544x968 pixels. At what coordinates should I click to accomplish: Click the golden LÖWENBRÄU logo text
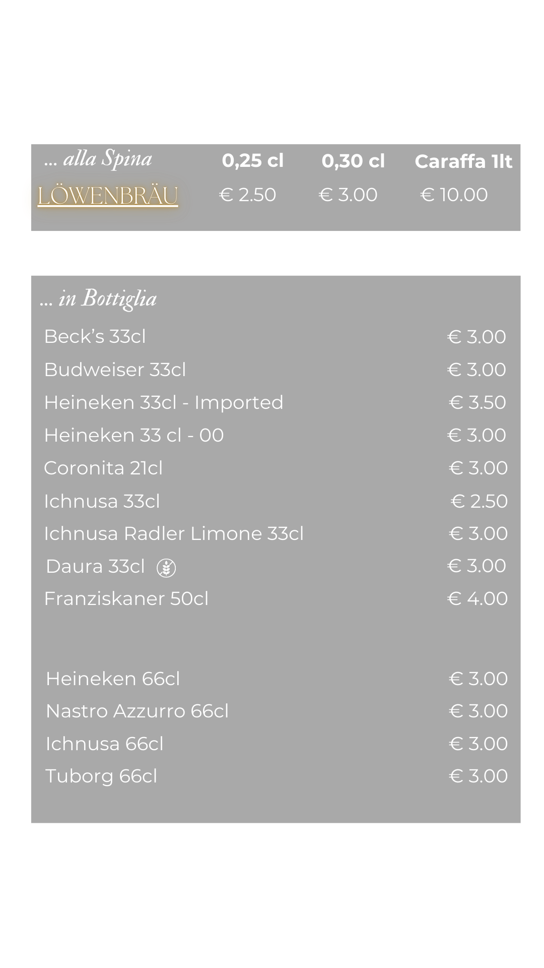click(x=108, y=196)
